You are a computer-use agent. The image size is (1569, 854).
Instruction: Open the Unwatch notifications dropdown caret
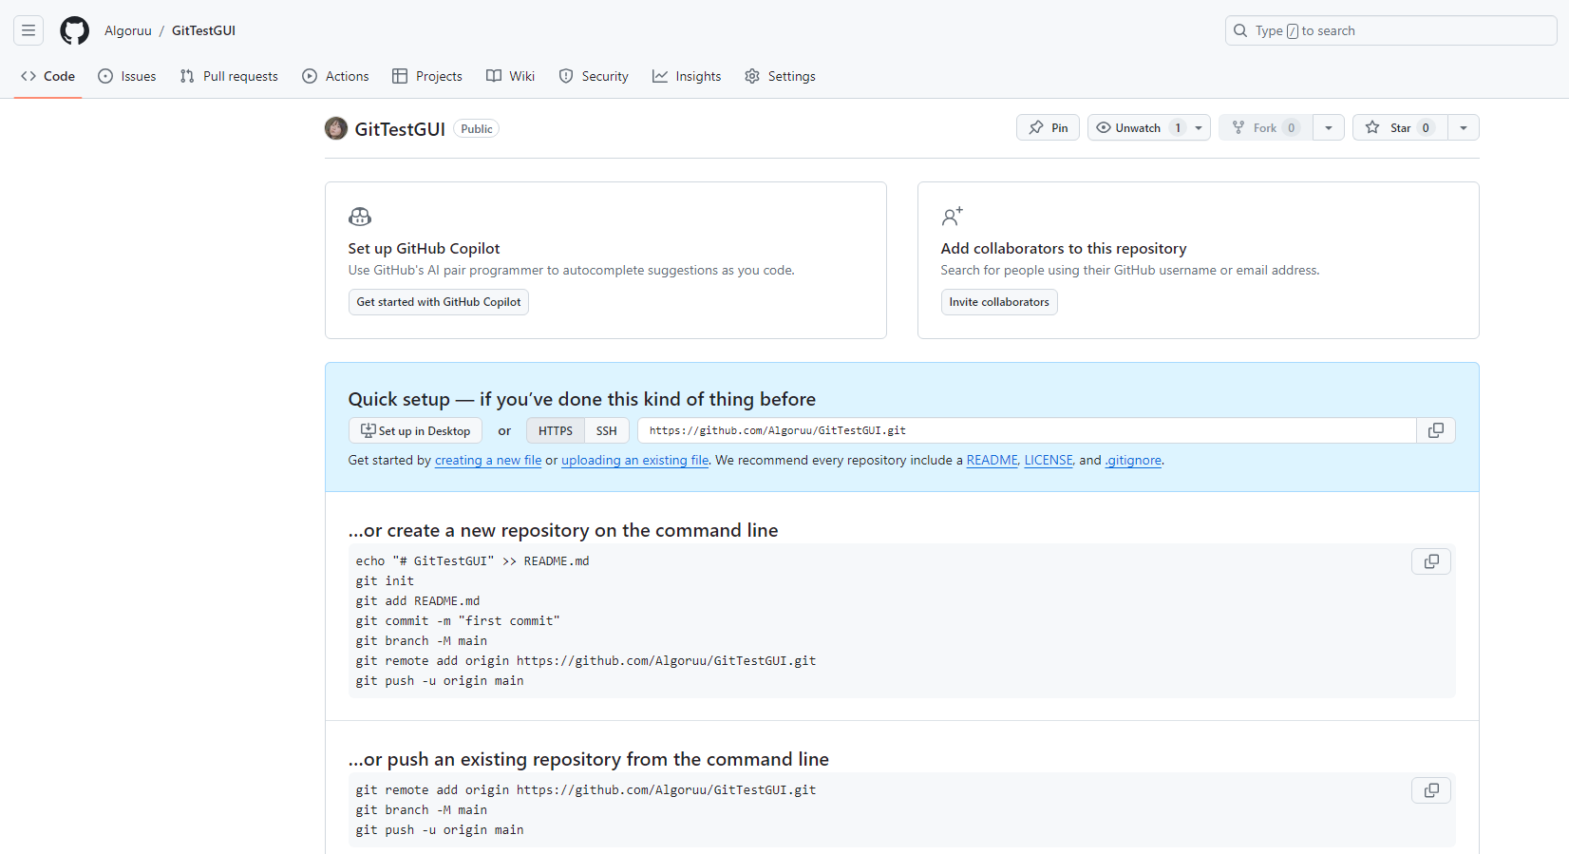pyautogui.click(x=1200, y=127)
